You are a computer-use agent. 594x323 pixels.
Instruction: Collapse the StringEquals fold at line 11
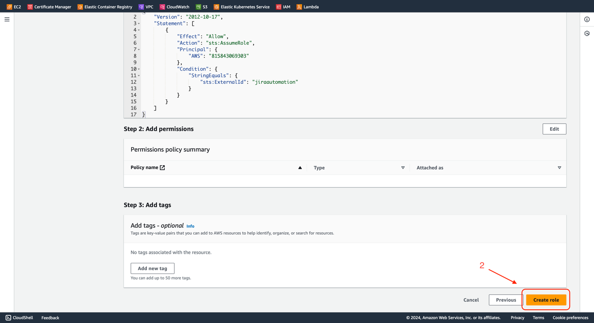coord(139,76)
